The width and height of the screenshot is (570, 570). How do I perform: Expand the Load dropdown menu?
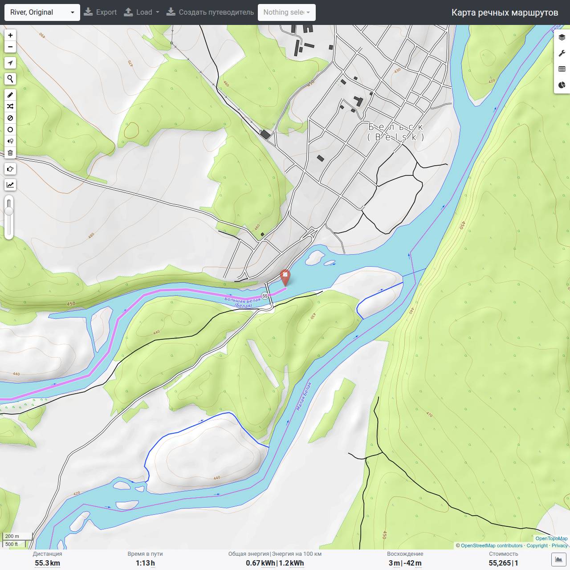(x=141, y=12)
